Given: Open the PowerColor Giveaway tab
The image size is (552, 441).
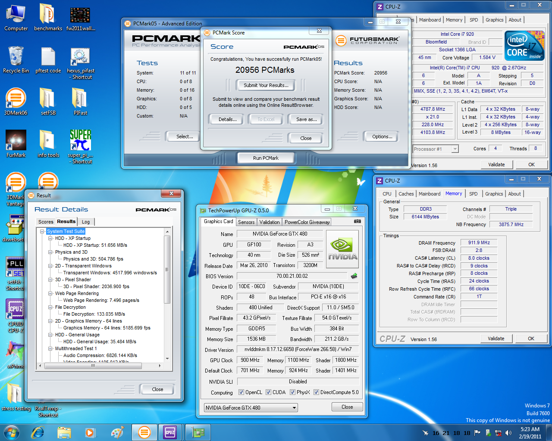Looking at the screenshot, I should tap(307, 222).
